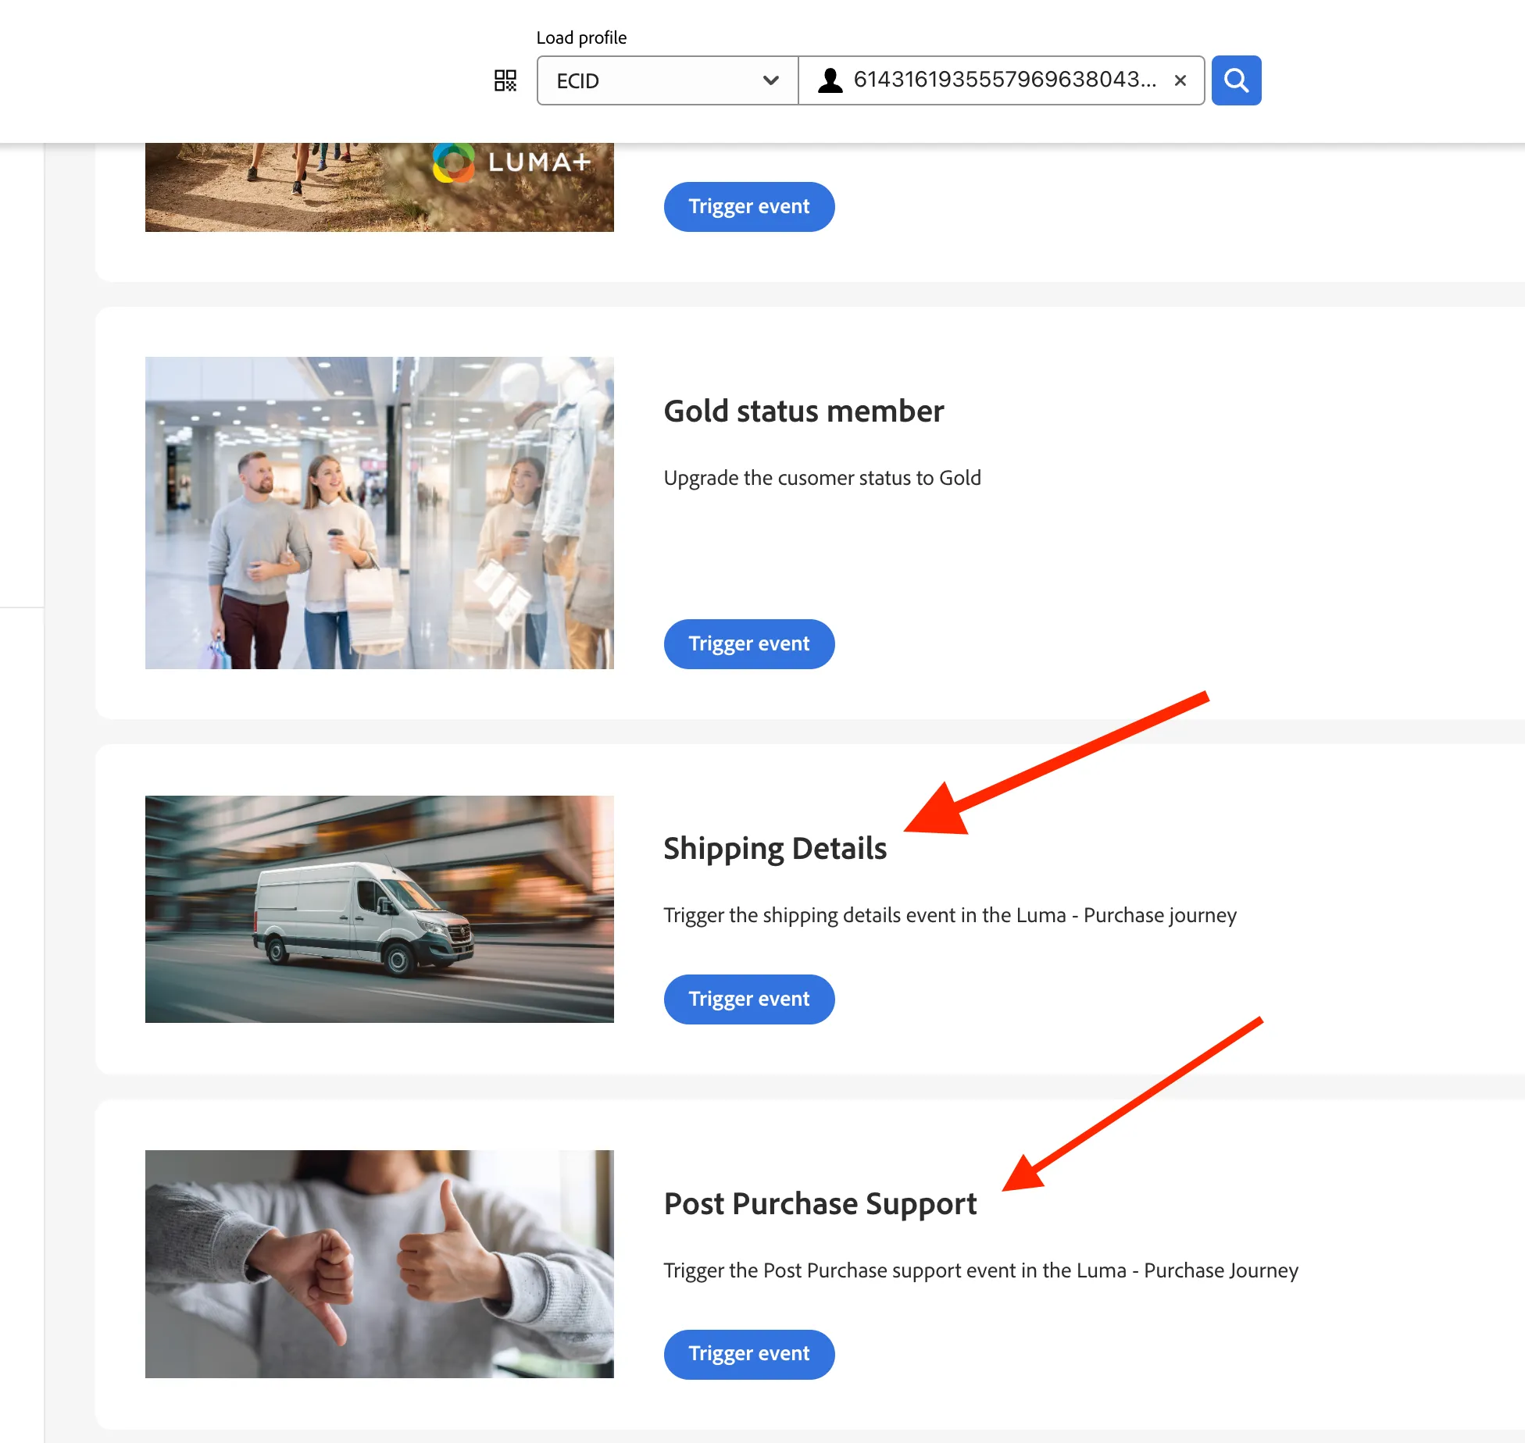Expand the ECID identity type dropdown
This screenshot has width=1525, height=1443.
coord(667,80)
